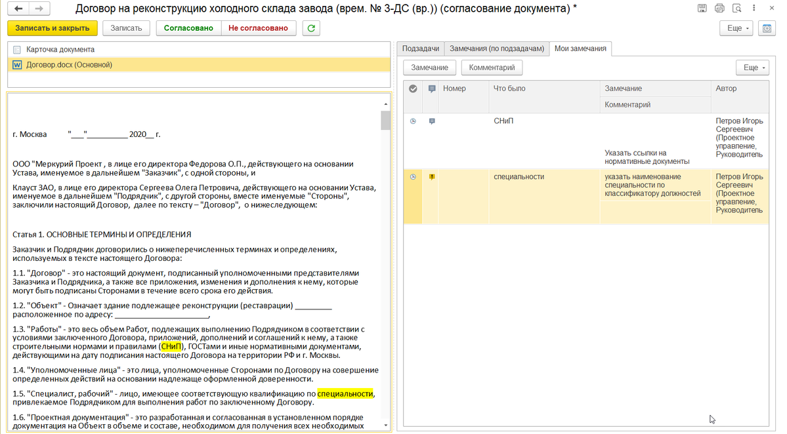The image size is (787, 434).
Task: Select the специальности cell in remarks table
Action: 544,197
